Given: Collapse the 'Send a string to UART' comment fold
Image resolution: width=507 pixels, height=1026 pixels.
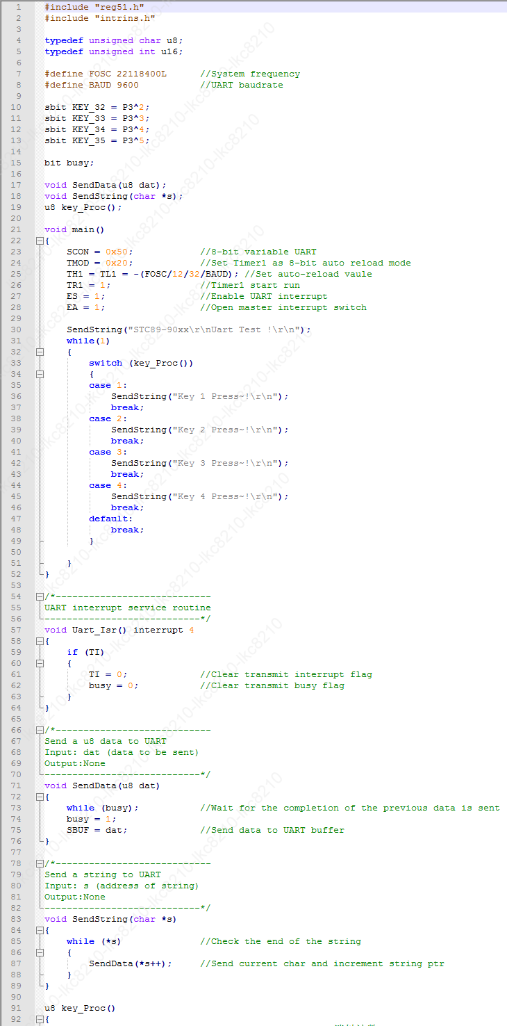Looking at the screenshot, I should click(39, 863).
